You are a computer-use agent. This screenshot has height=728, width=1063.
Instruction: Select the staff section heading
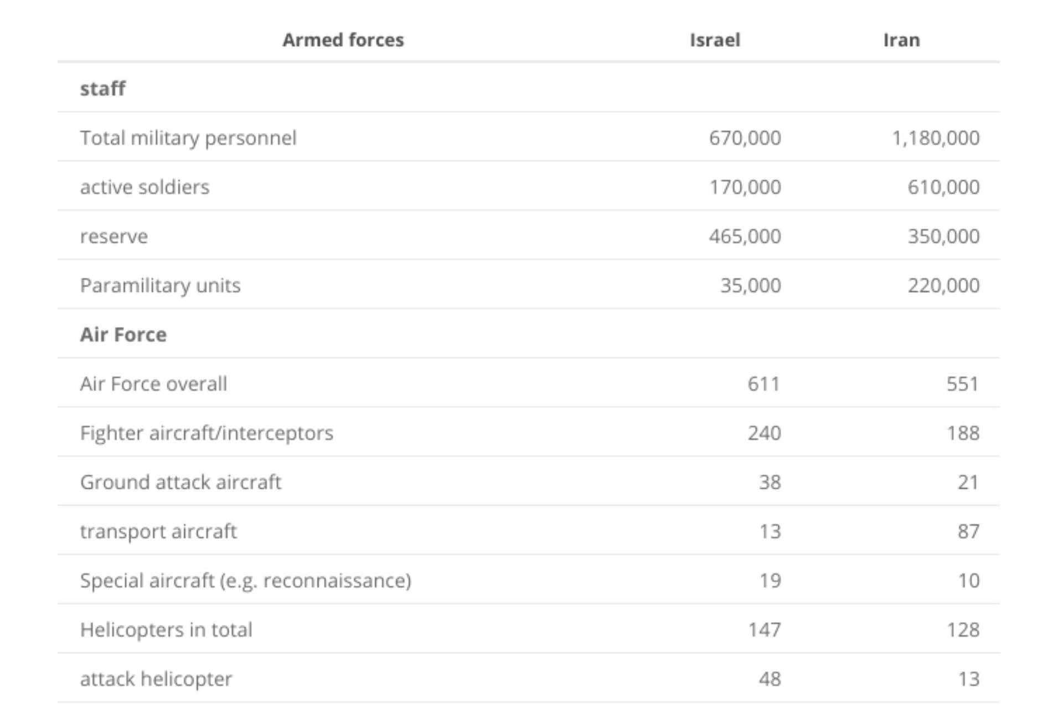103,89
